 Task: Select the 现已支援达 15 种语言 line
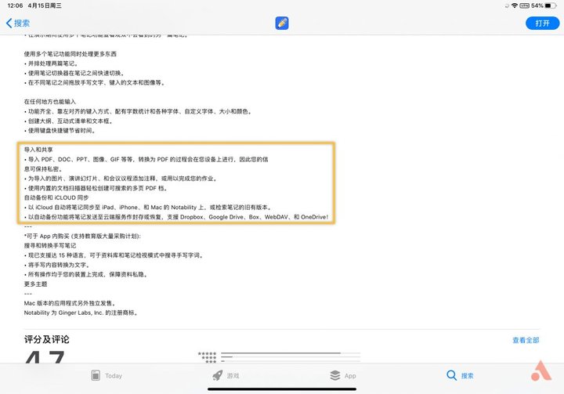click(x=114, y=255)
